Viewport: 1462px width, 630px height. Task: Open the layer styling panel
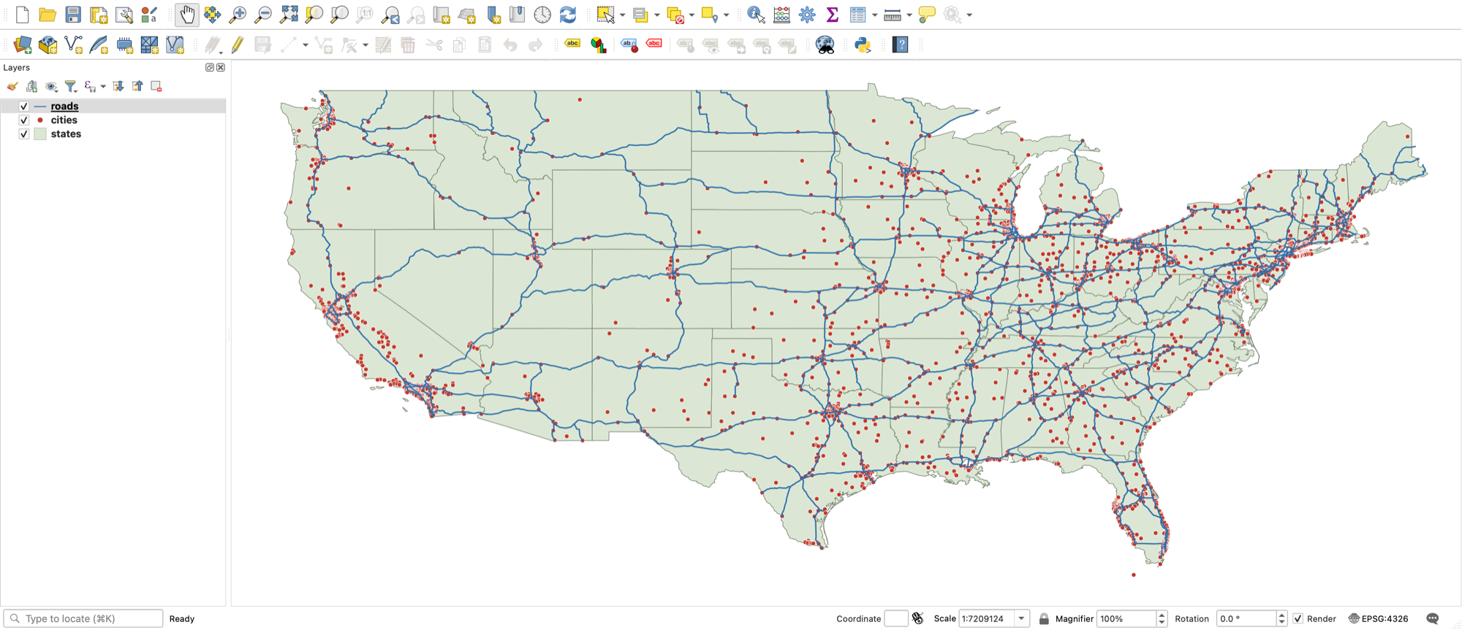point(12,86)
